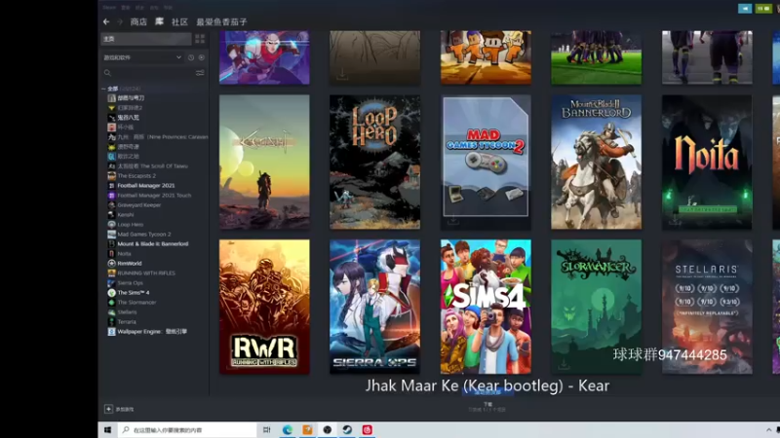This screenshot has width=780, height=438.
Task: Open the 最爱鱼香茄子 profile tab
Action: tap(222, 21)
